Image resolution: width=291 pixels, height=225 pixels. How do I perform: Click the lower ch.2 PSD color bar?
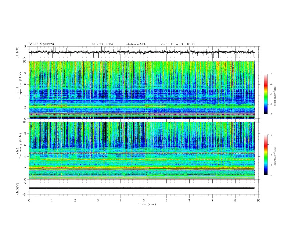tap(266, 155)
